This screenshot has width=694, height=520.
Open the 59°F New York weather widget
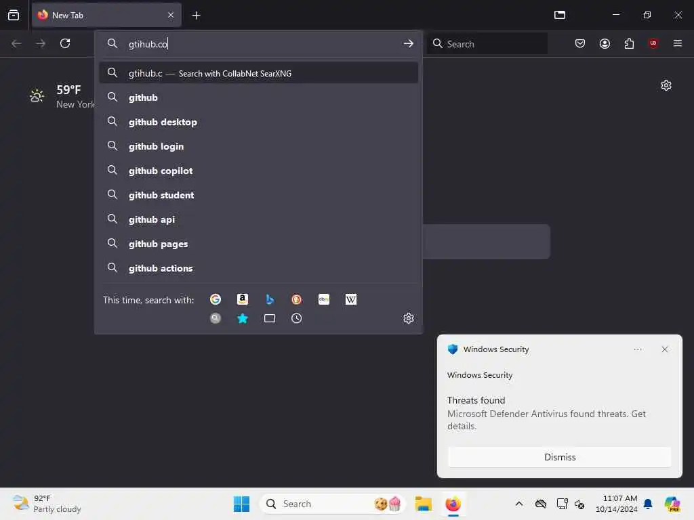point(62,96)
